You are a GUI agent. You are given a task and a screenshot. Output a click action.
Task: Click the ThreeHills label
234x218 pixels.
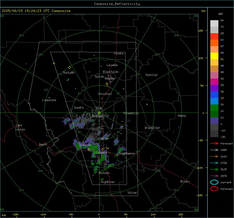(131, 113)
